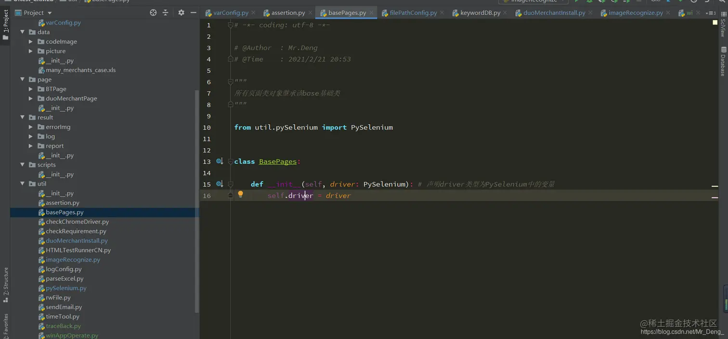Viewport: 728px width, 339px height.
Task: Open the 1: Project tool window stripe
Action: click(x=5, y=24)
